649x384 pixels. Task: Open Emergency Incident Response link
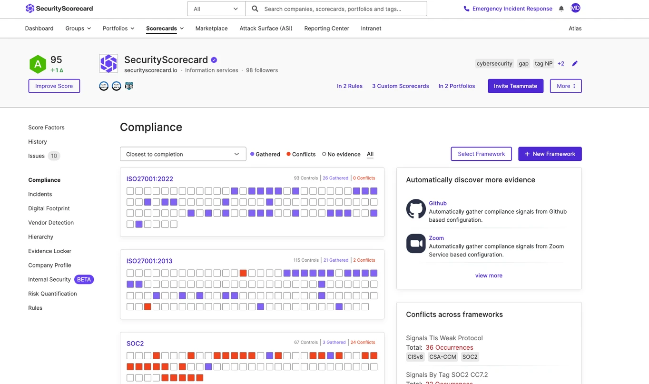512,9
